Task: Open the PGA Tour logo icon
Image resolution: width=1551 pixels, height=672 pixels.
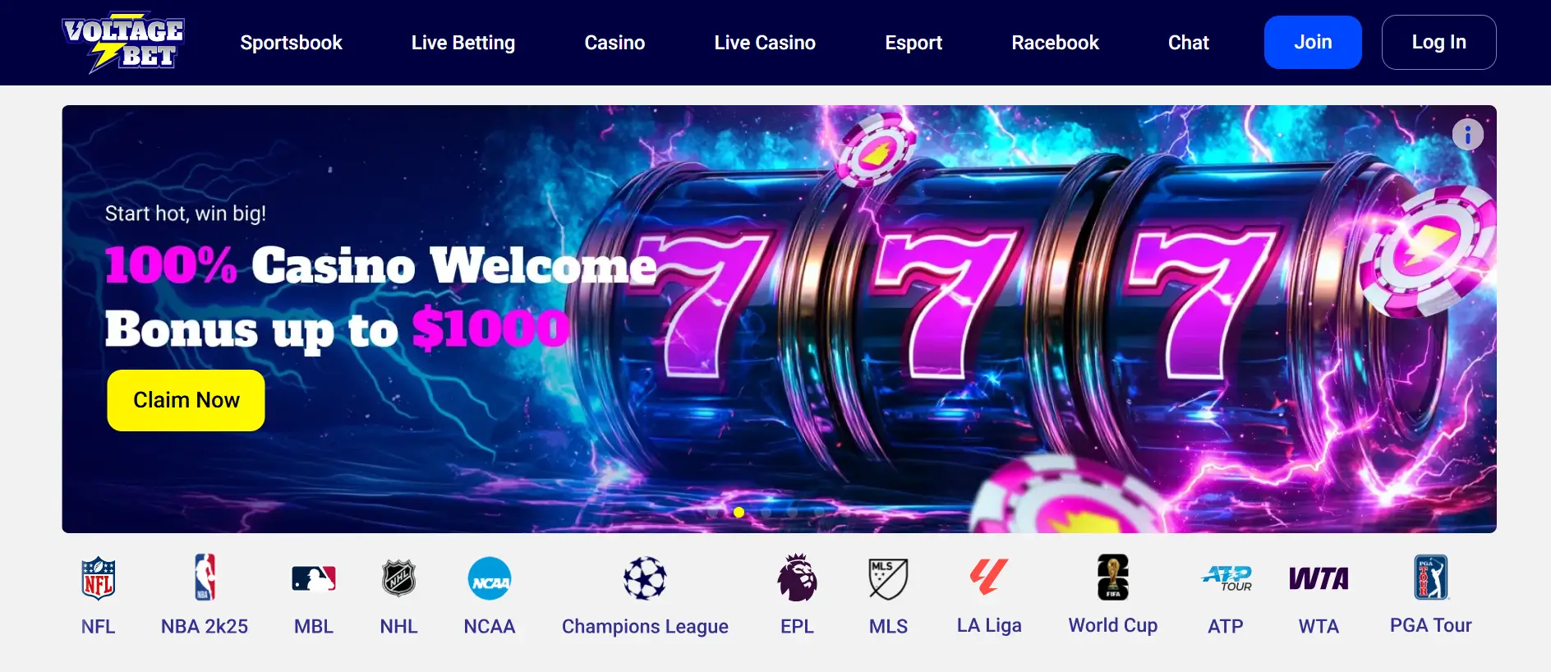Action: (1431, 578)
